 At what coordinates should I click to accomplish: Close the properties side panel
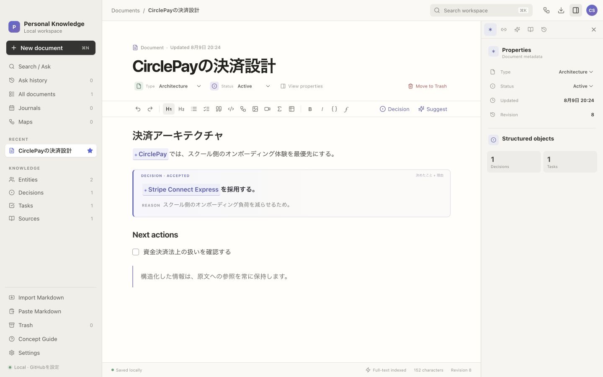[x=593, y=29]
